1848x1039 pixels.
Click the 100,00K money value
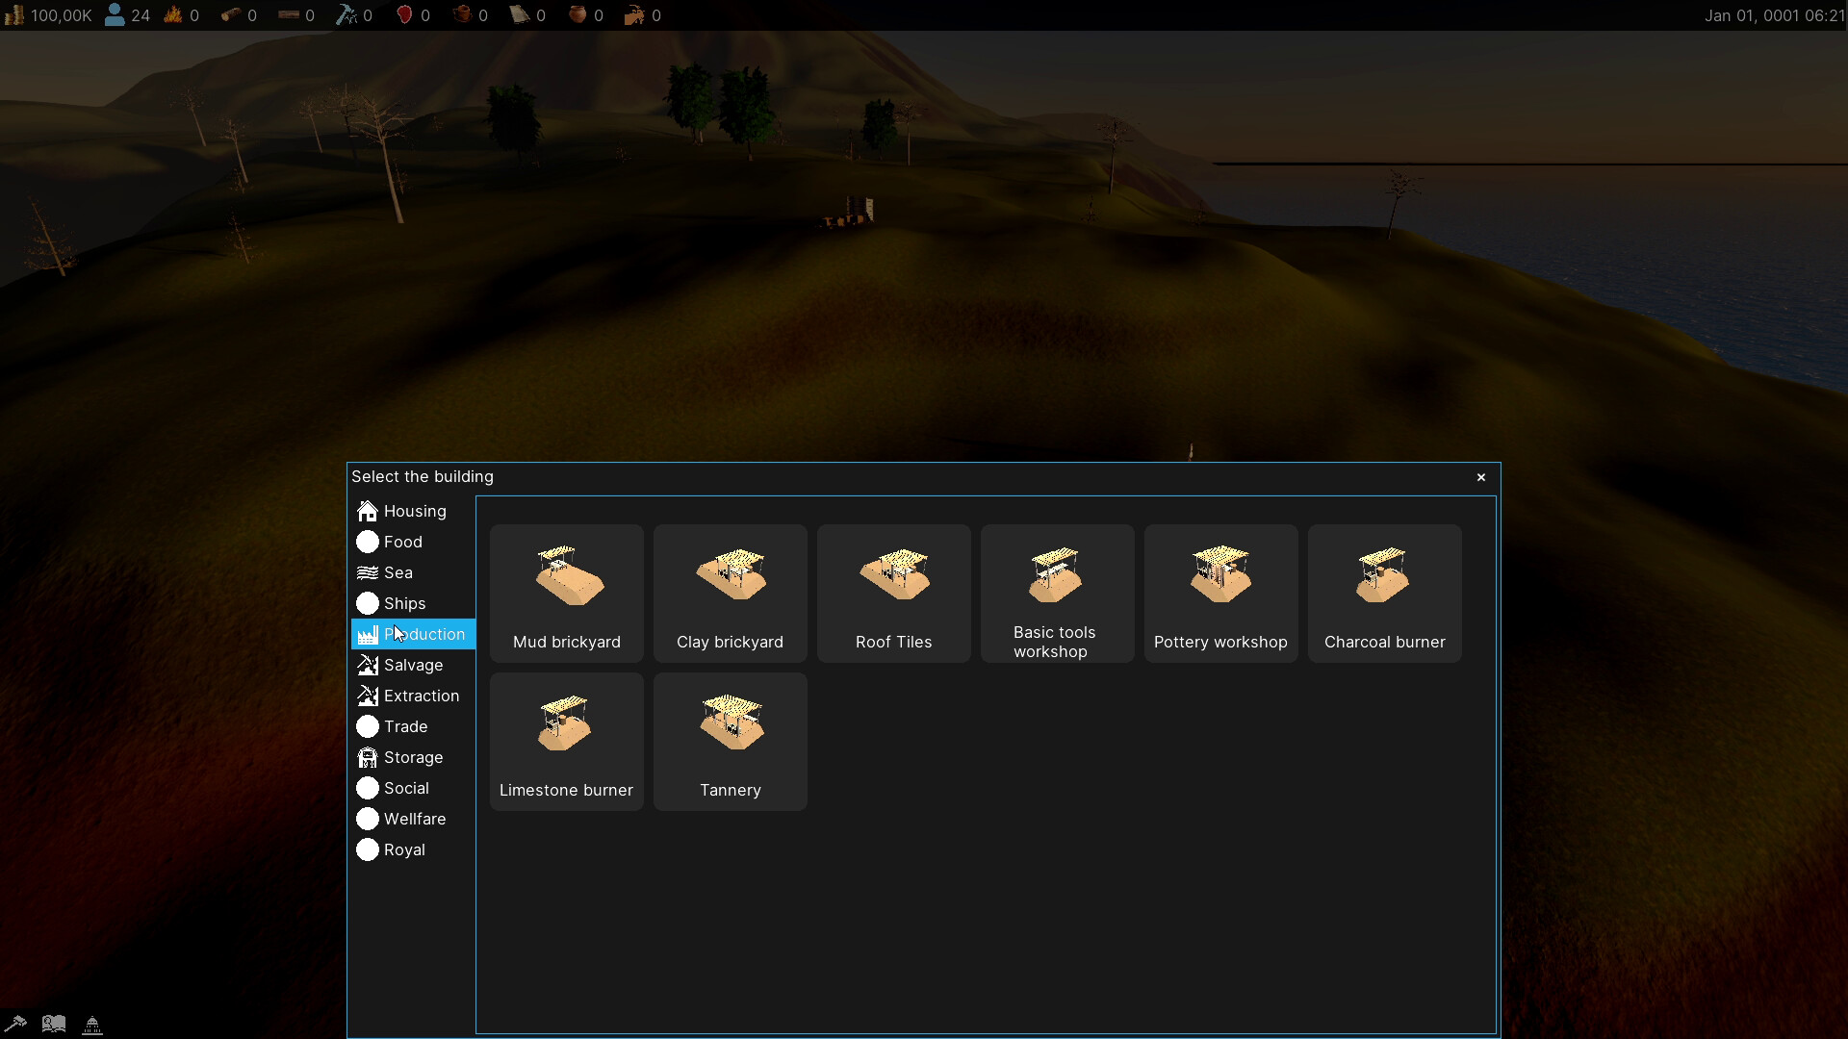coord(62,15)
